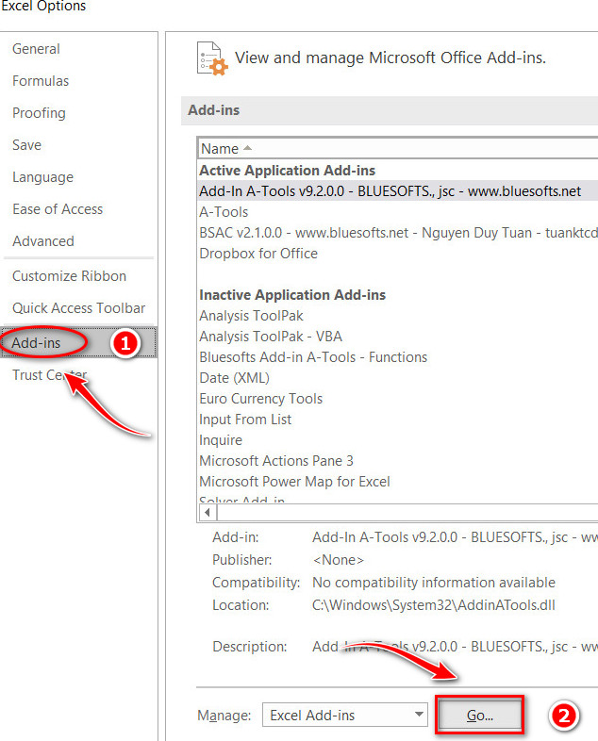Select the Analysis ToolPak row
Image resolution: width=598 pixels, height=741 pixels.
(251, 316)
